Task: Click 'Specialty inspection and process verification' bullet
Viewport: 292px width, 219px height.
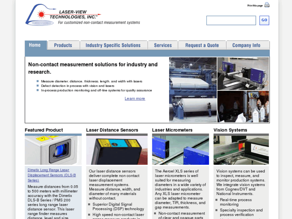Action: click(x=241, y=212)
